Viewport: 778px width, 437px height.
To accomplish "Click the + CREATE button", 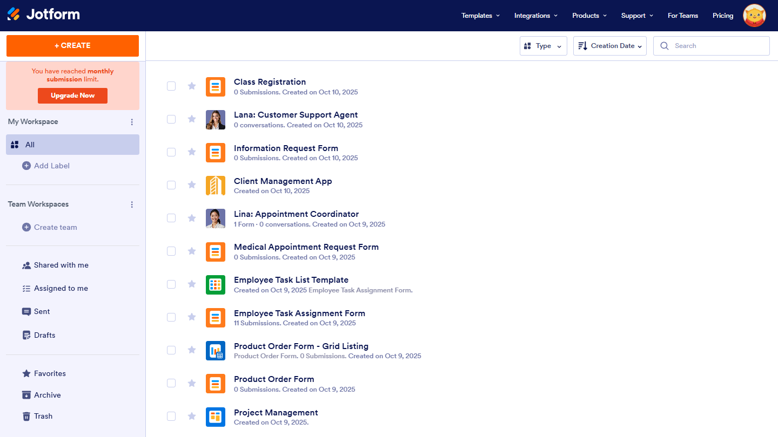I will point(72,46).
